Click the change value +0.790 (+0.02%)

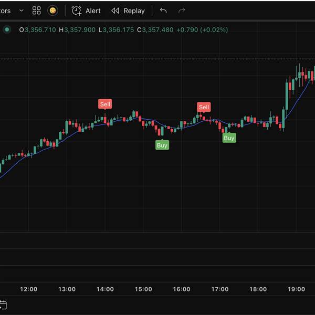coord(202,30)
